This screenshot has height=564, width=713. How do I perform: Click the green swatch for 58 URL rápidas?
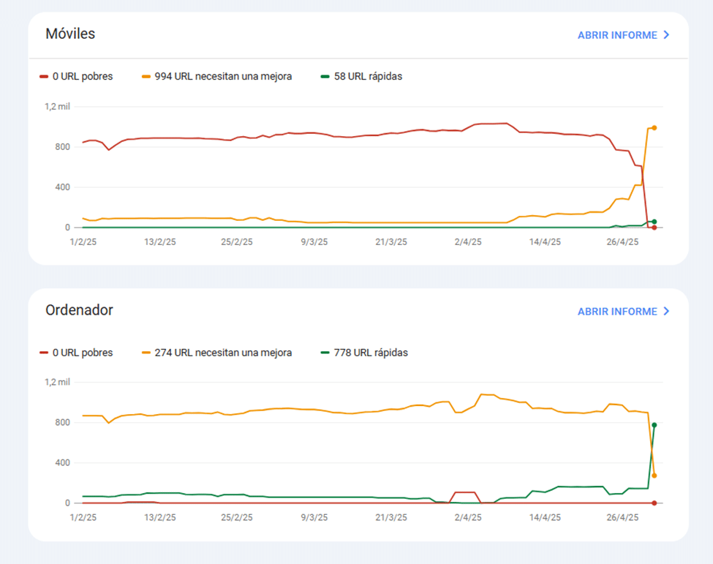325,76
